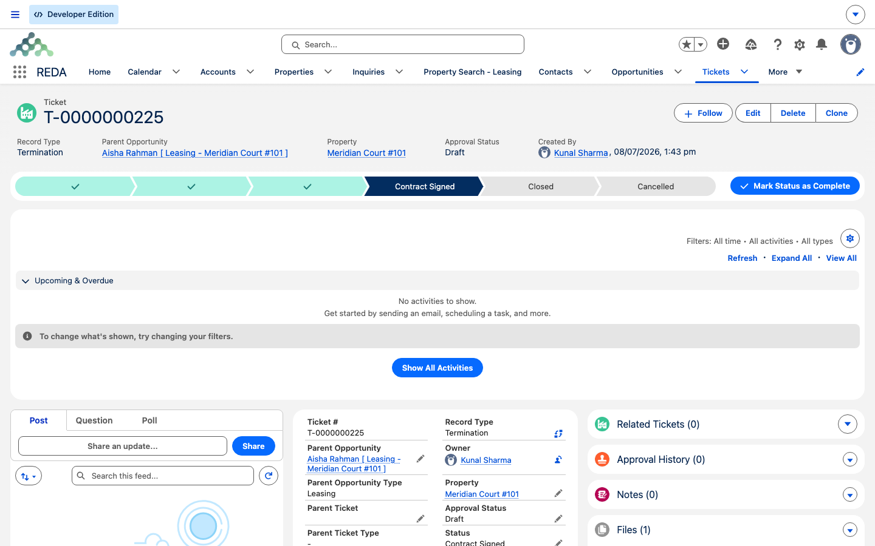Viewport: 875px width, 546px height.
Task: Open the notifications bell
Action: (822, 44)
